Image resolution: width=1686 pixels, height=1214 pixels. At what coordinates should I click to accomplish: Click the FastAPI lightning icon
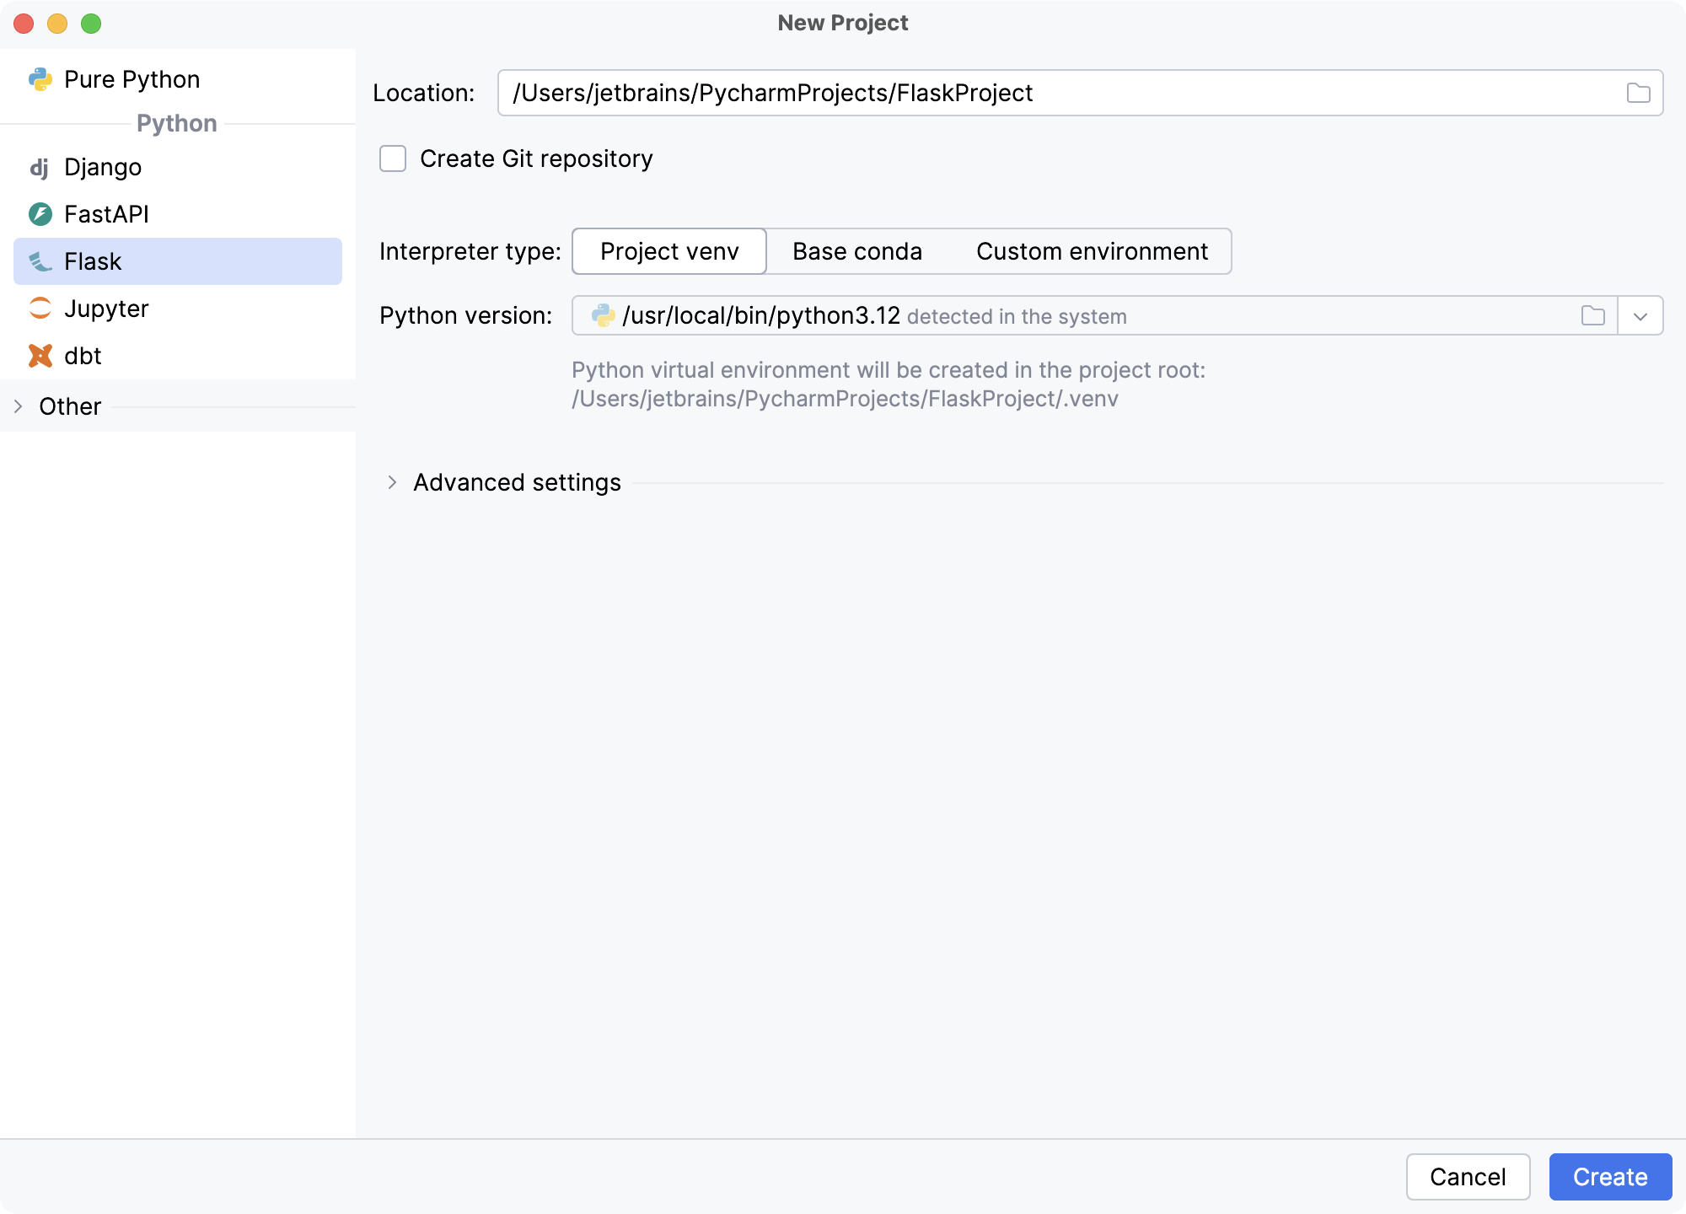pos(40,214)
